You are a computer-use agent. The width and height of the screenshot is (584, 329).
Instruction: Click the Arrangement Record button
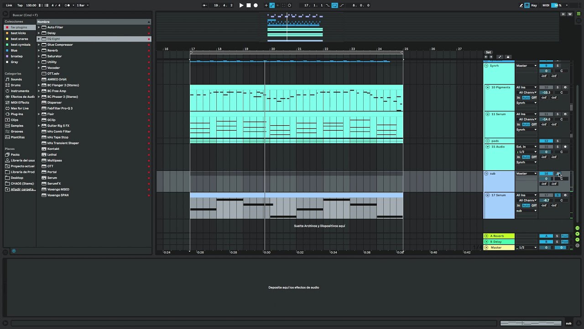(255, 5)
